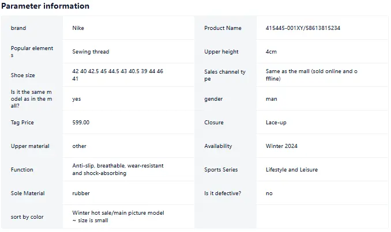Viewport: 391px width, 232px height.
Task: Click the Lace-up closure value
Action: pyautogui.click(x=276, y=123)
